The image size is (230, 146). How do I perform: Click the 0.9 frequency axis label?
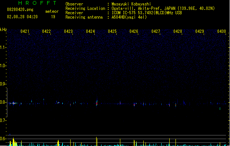(3, 84)
